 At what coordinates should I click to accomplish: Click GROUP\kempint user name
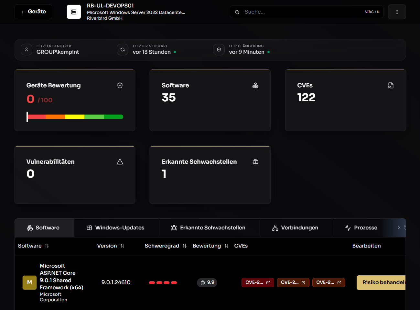[58, 52]
